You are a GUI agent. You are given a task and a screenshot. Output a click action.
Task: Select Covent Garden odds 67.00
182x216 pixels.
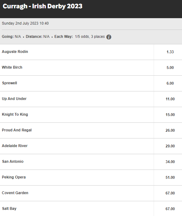pyautogui.click(x=168, y=193)
